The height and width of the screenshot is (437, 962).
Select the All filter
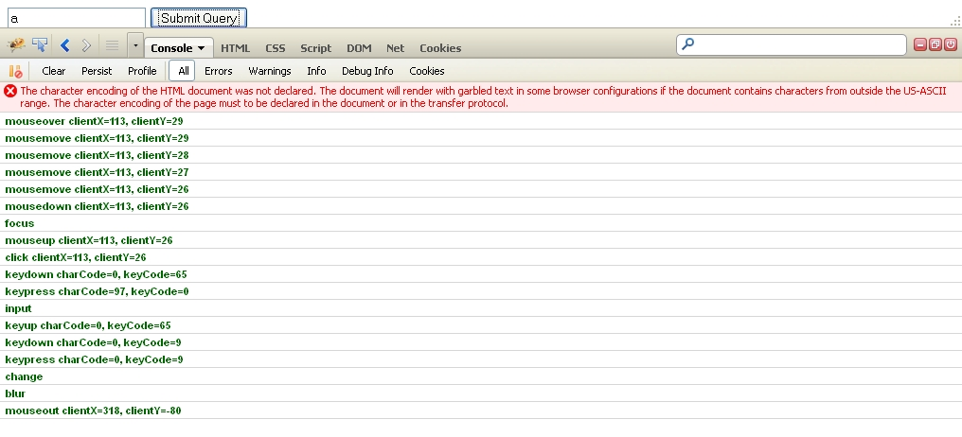[x=183, y=71]
